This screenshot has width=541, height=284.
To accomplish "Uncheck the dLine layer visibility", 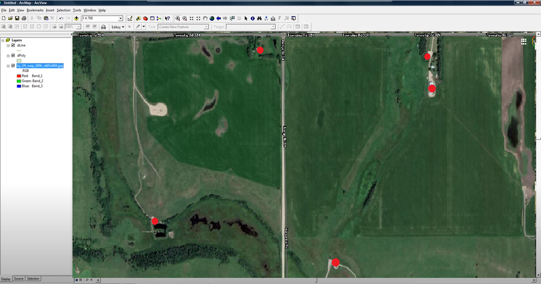I will (x=13, y=45).
